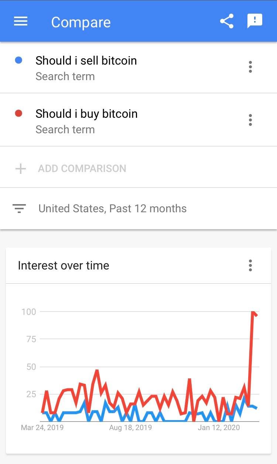277x464 pixels.
Task: Open options for 'Should i buy bitcoin'
Action: (x=250, y=120)
